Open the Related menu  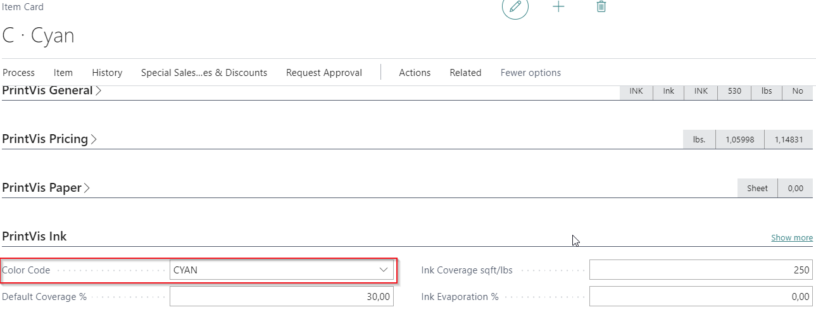pos(465,73)
